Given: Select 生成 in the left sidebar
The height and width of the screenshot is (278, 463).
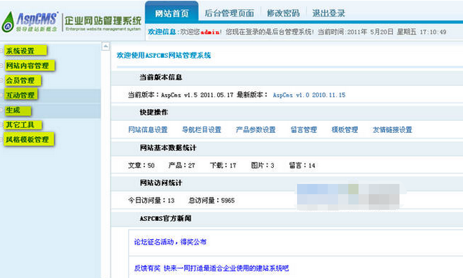Looking at the screenshot, I should coord(14,110).
